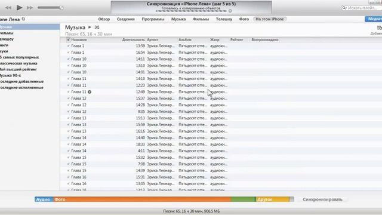The image size is (382, 215).
Task: Uncheck the Глава 1 track lasting 13:59
Action: coord(68,46)
